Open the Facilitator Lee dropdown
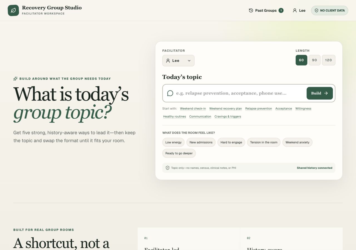 (x=178, y=61)
